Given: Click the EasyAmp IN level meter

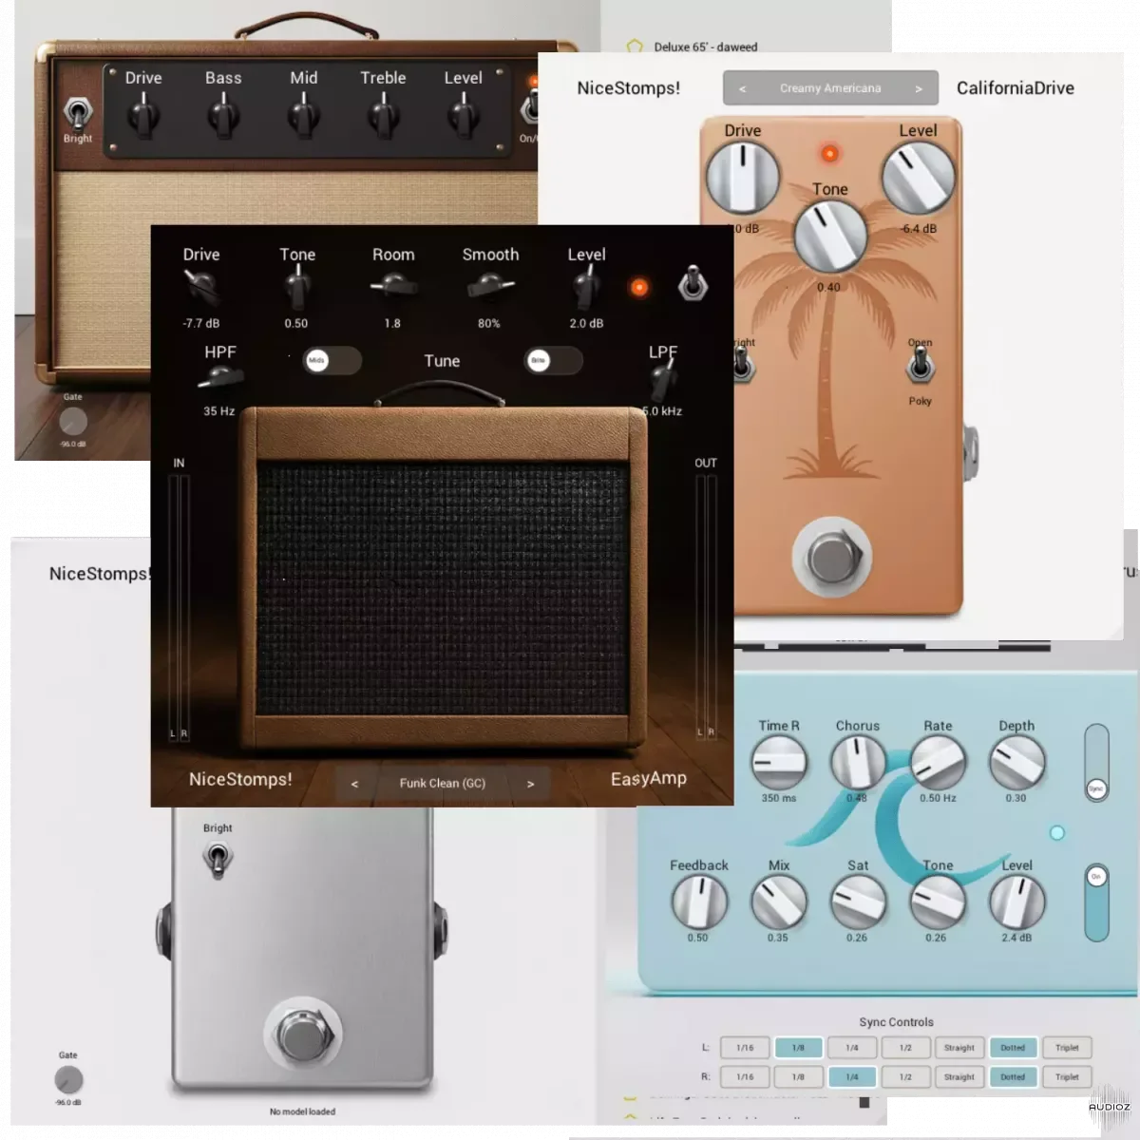Looking at the screenshot, I should (179, 608).
